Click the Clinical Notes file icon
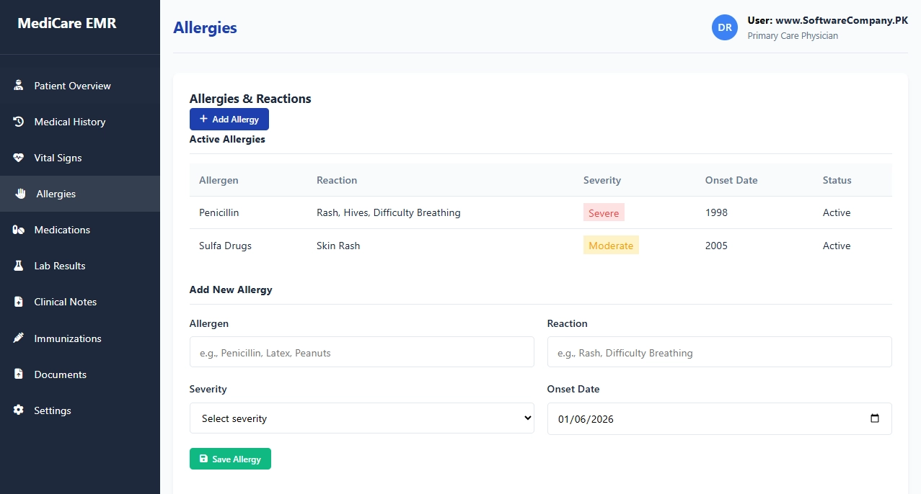921x494 pixels. point(19,302)
